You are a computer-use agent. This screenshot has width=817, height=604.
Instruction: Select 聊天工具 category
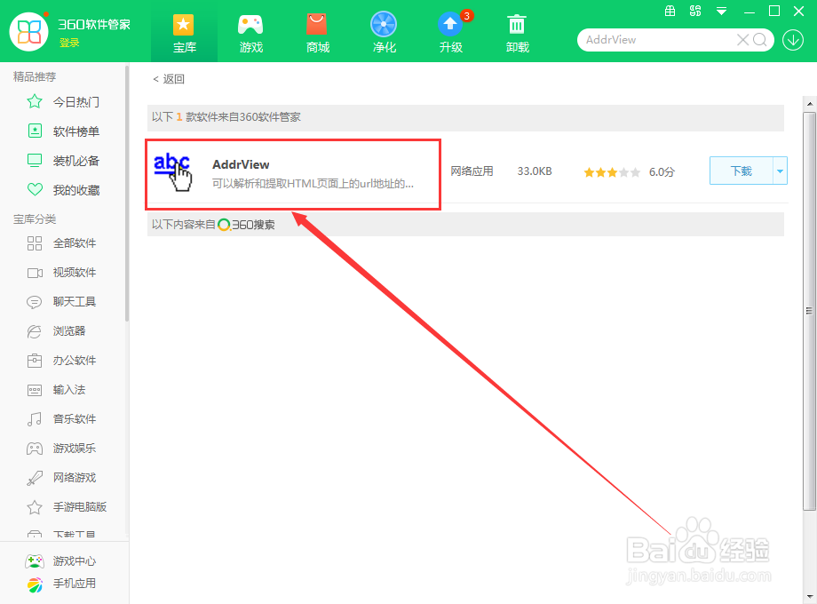(75, 301)
